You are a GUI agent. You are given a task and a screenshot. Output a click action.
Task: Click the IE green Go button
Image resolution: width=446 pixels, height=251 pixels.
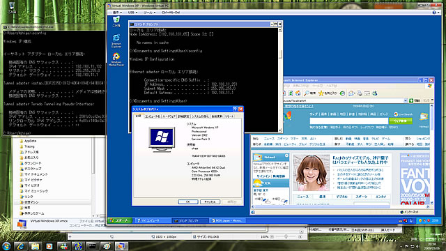(x=411, y=100)
